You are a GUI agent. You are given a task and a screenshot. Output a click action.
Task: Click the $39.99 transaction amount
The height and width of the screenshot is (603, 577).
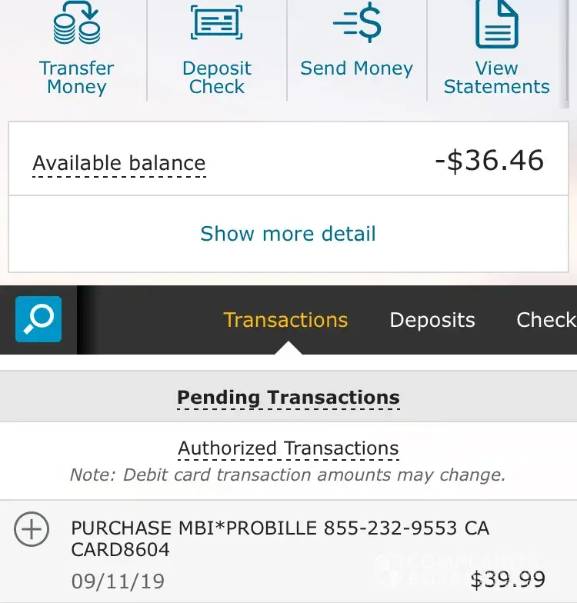tap(507, 579)
